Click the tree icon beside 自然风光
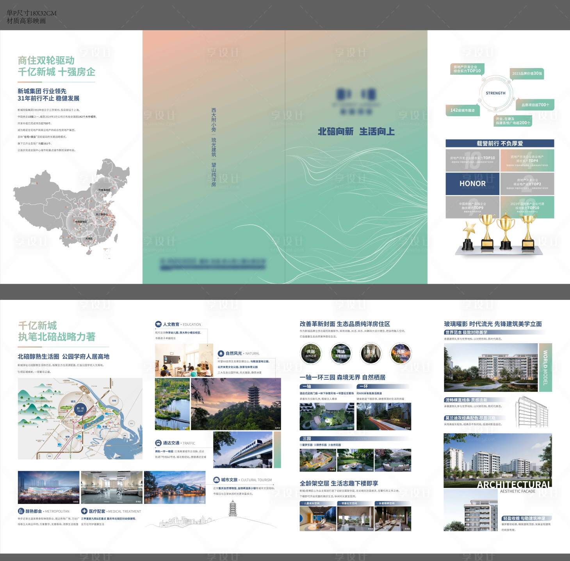 point(221,353)
